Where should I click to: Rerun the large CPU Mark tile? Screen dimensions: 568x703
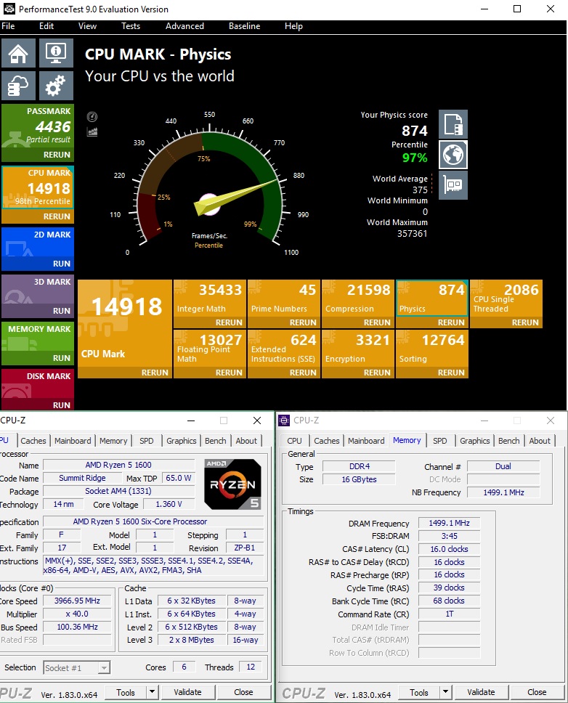coord(155,373)
